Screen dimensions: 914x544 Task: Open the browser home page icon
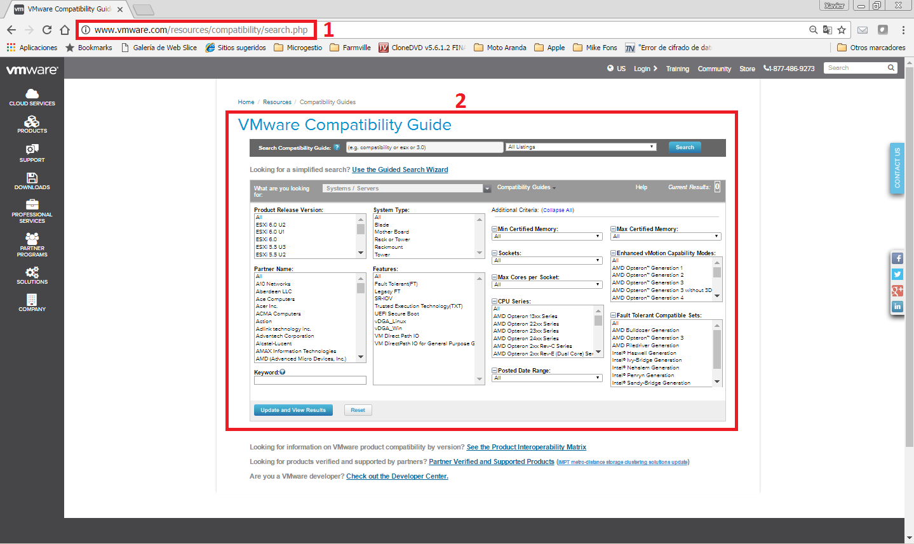[65, 30]
